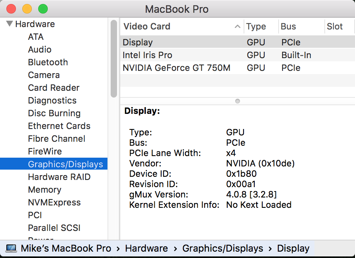
Task: Select Camera in the sidebar
Action: (44, 75)
